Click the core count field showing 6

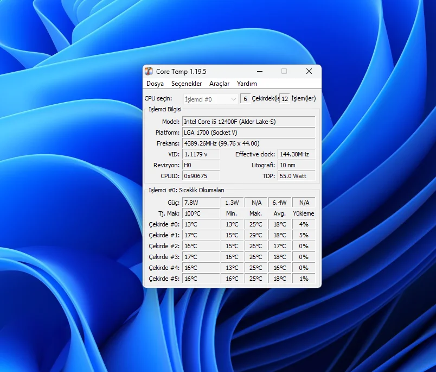pyautogui.click(x=245, y=99)
